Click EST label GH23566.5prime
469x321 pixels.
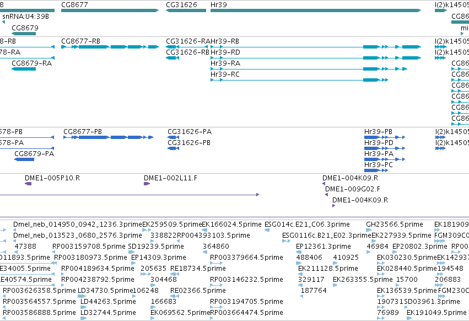point(395,224)
